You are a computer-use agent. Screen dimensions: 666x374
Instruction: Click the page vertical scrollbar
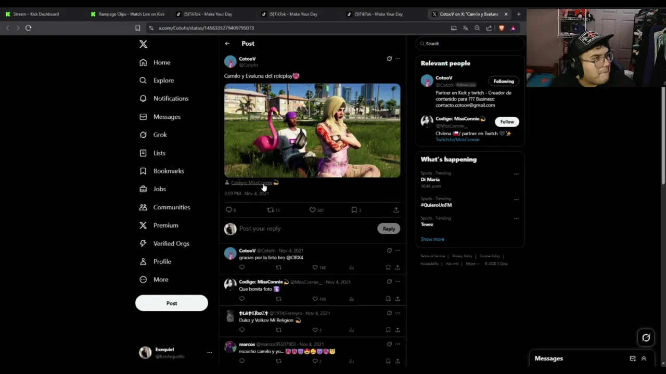coord(663,135)
